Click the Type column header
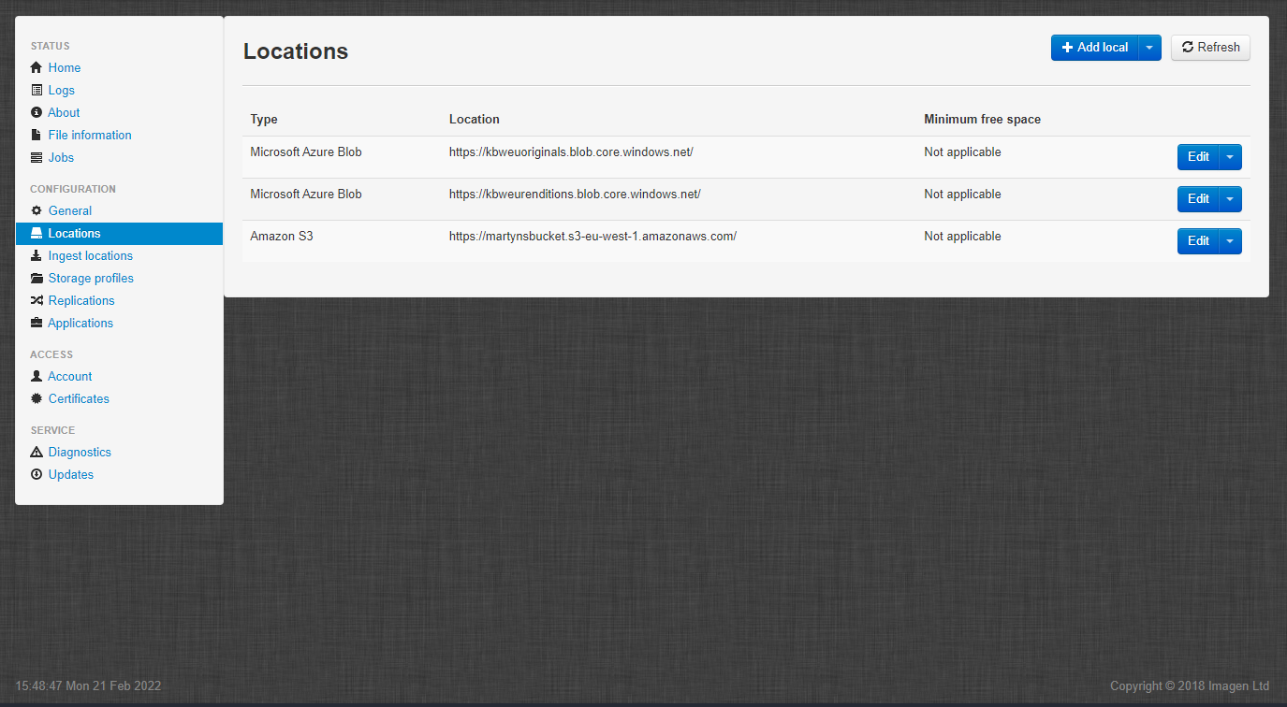Screen dimensions: 1287x707 264,119
